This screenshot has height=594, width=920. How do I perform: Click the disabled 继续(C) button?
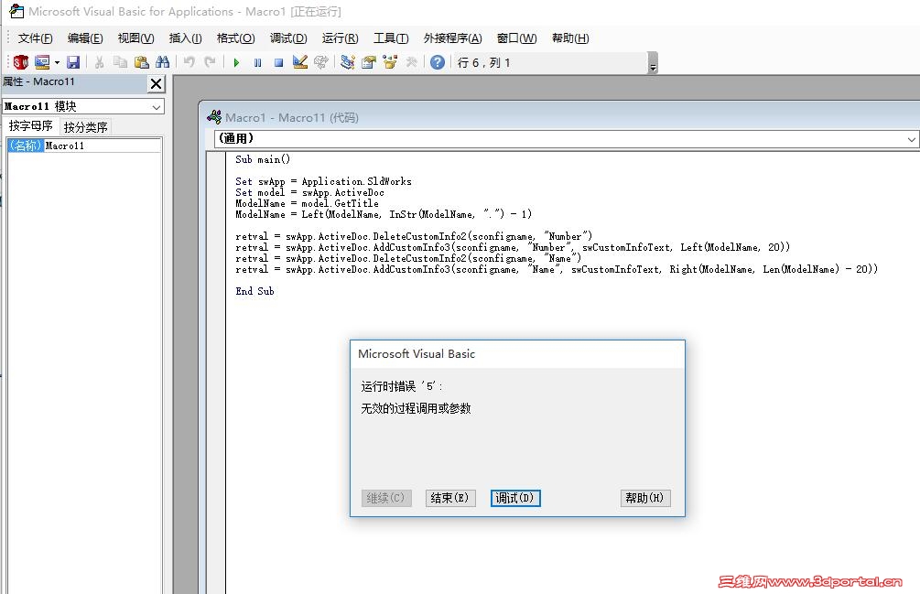[386, 498]
